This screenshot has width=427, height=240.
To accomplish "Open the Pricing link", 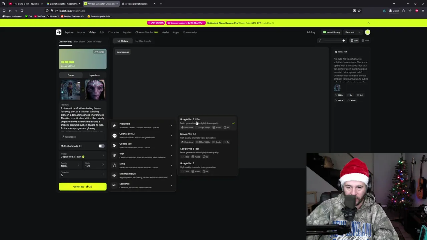I will click(311, 32).
